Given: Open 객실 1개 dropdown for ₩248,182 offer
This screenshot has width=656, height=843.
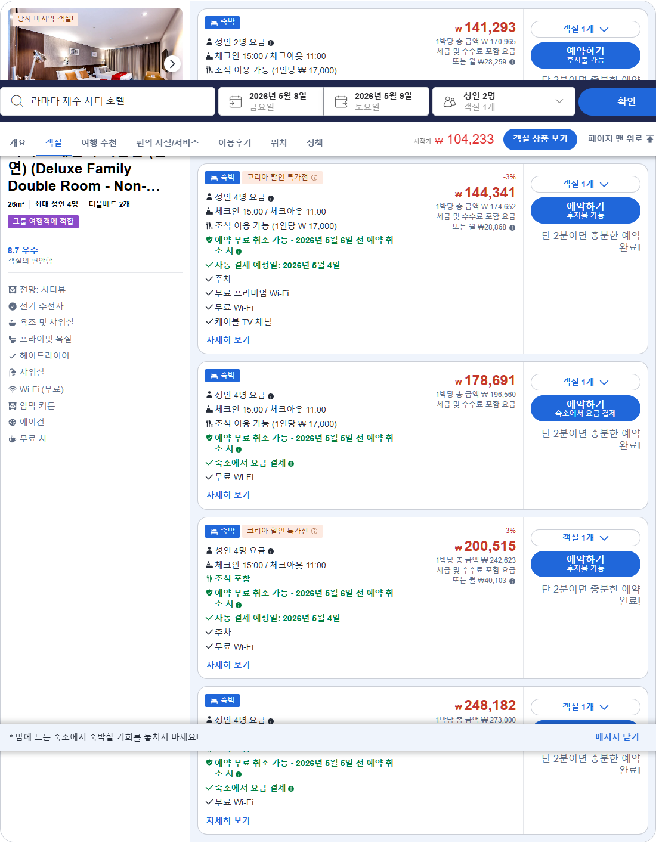Looking at the screenshot, I should (585, 707).
